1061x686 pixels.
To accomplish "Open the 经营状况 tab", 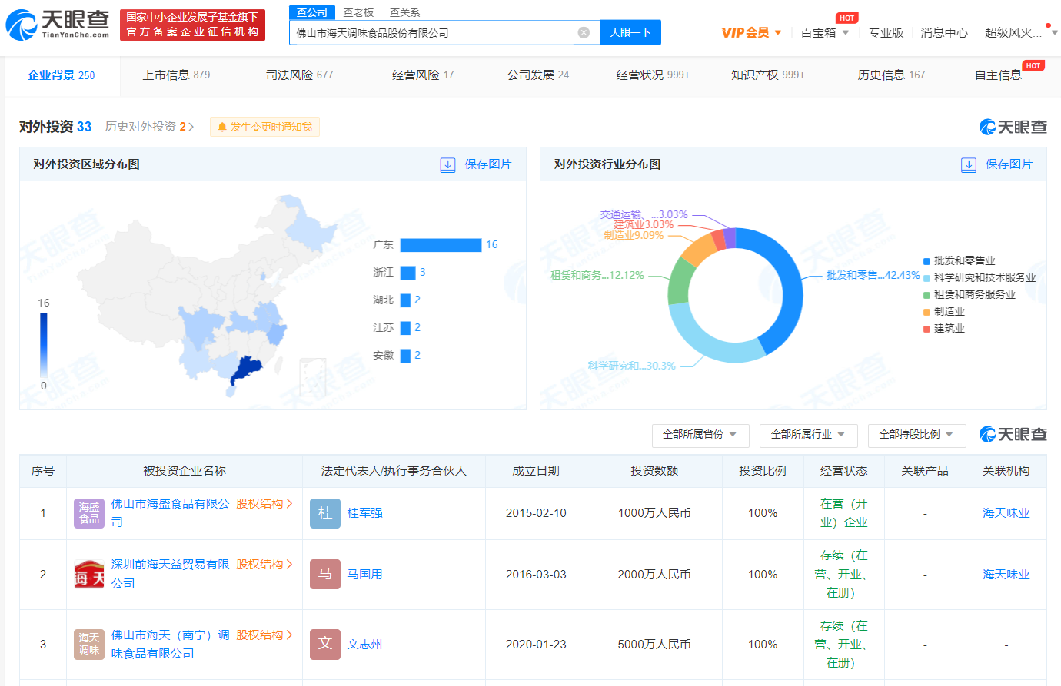I will click(x=653, y=75).
